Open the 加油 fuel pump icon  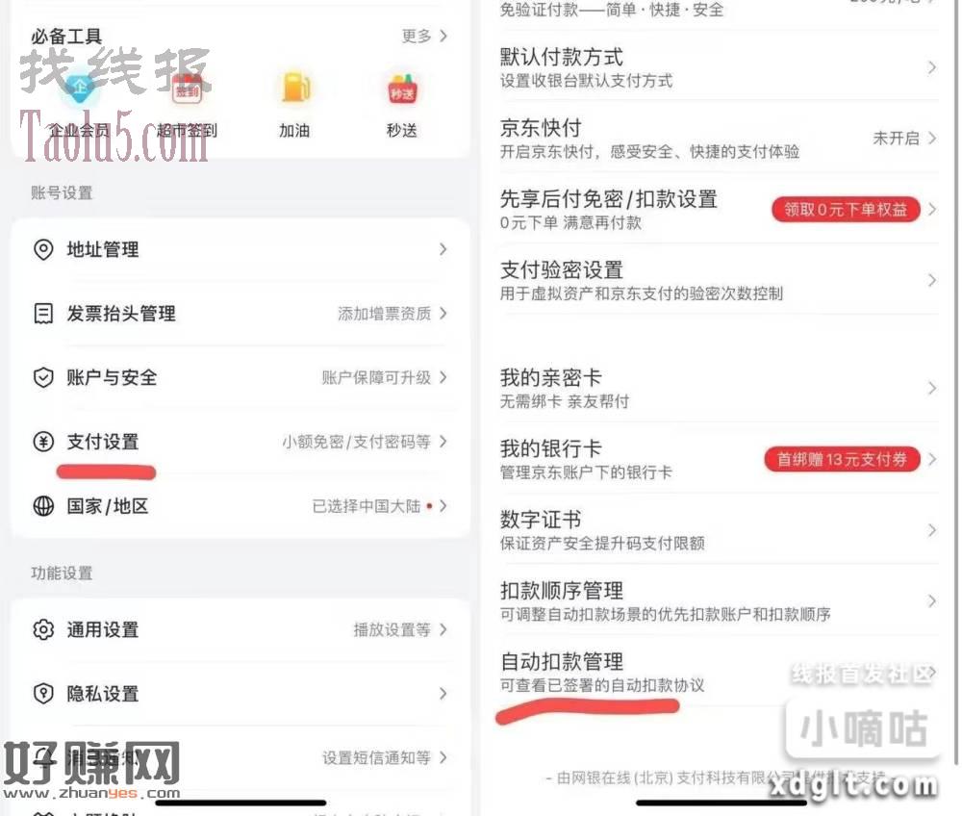(x=295, y=88)
